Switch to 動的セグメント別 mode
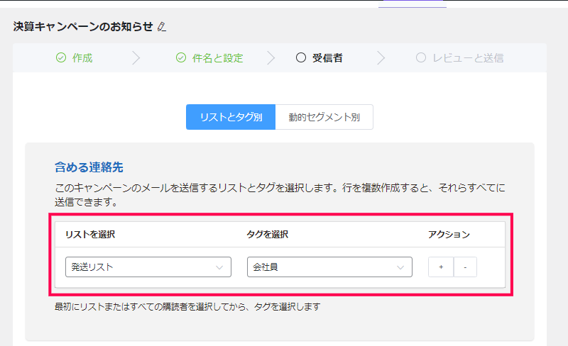This screenshot has width=568, height=346. [x=324, y=117]
